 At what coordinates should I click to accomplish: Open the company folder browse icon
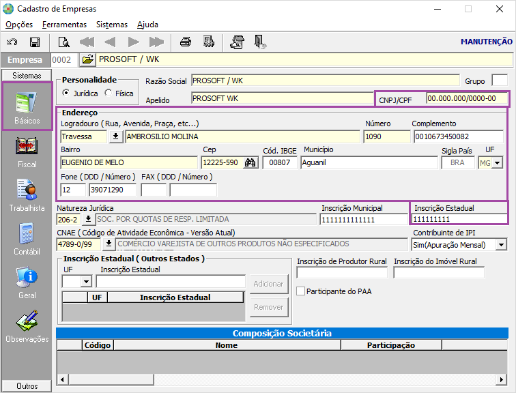(x=87, y=59)
